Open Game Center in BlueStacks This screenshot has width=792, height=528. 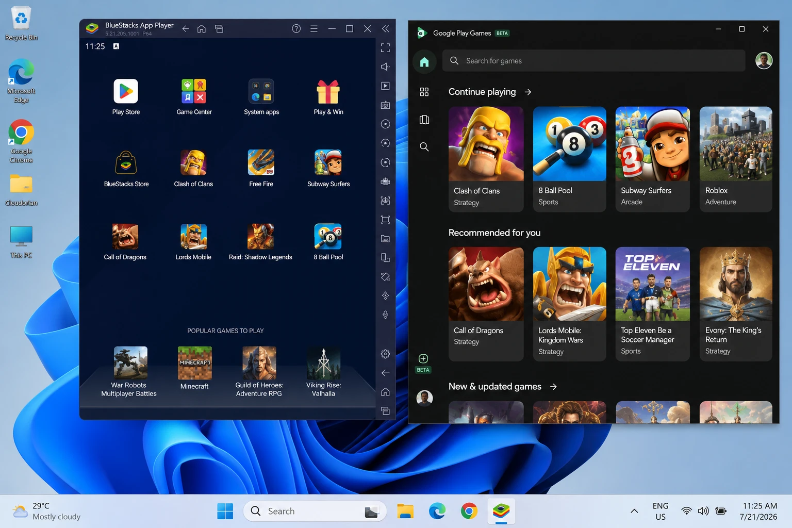point(194,92)
